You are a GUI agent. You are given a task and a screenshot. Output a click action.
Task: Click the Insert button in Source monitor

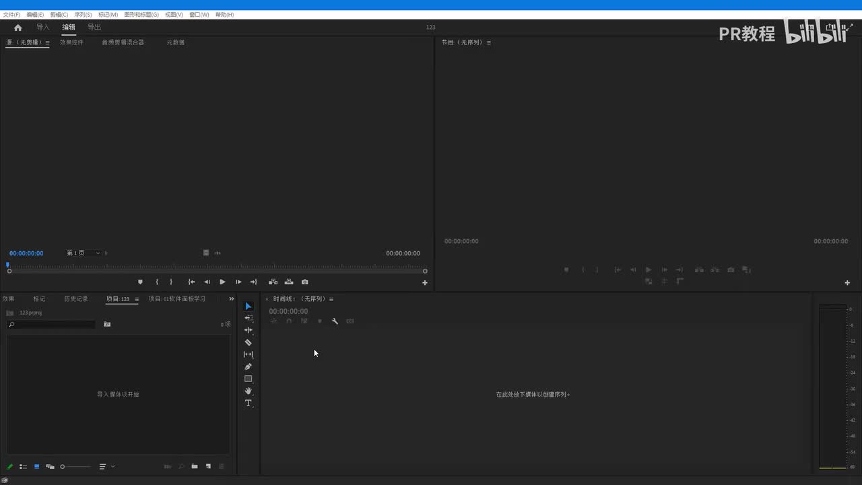273,282
